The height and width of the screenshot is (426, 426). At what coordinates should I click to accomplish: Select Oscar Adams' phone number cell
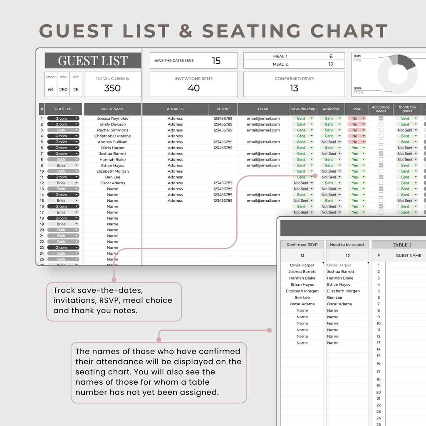pyautogui.click(x=223, y=183)
